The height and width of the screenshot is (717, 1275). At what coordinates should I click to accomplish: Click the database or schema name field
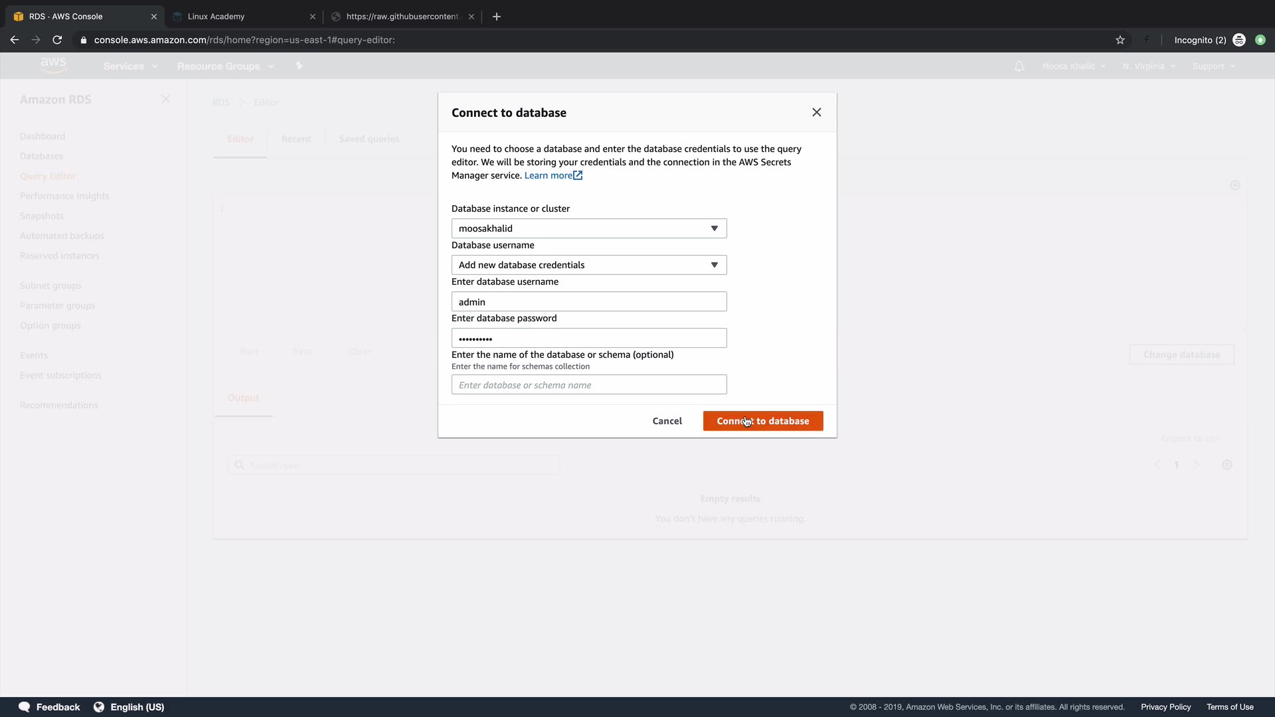coord(588,384)
